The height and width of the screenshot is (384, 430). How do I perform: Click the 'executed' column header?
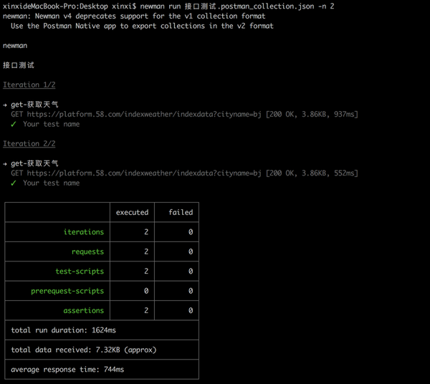pos(132,213)
